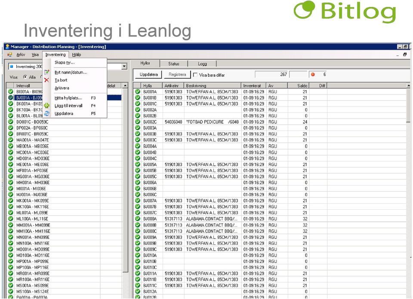Sort by the Inventerat column header

pyautogui.click(x=254, y=85)
